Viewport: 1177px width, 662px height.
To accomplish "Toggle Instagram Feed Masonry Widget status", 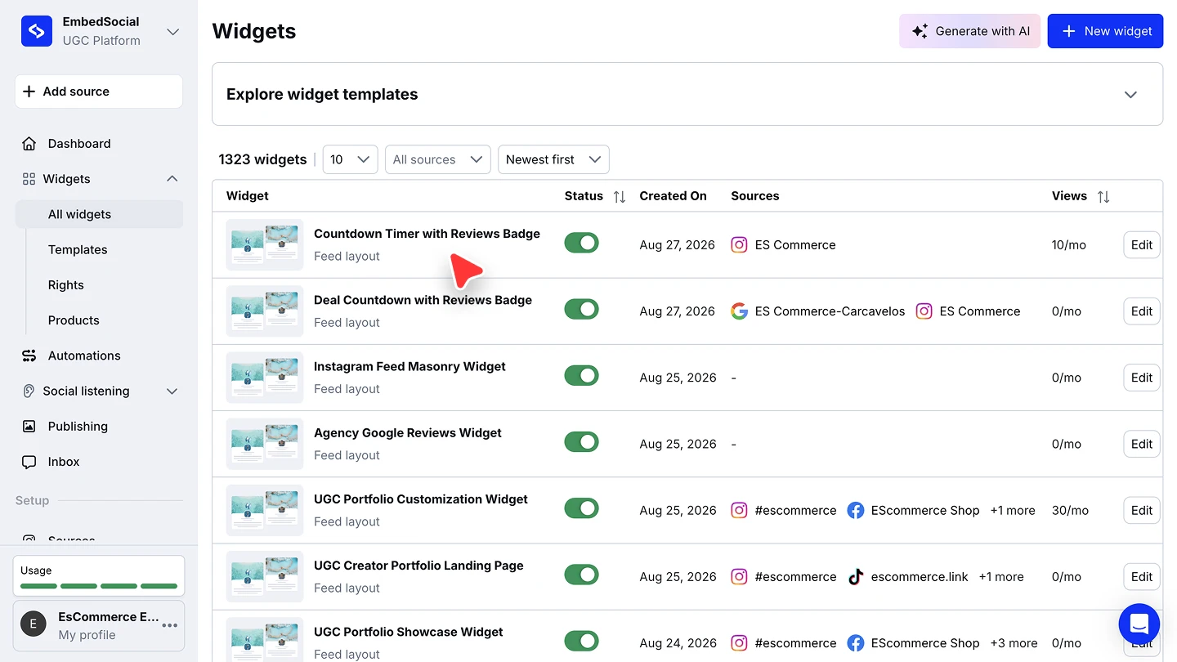I will point(582,375).
